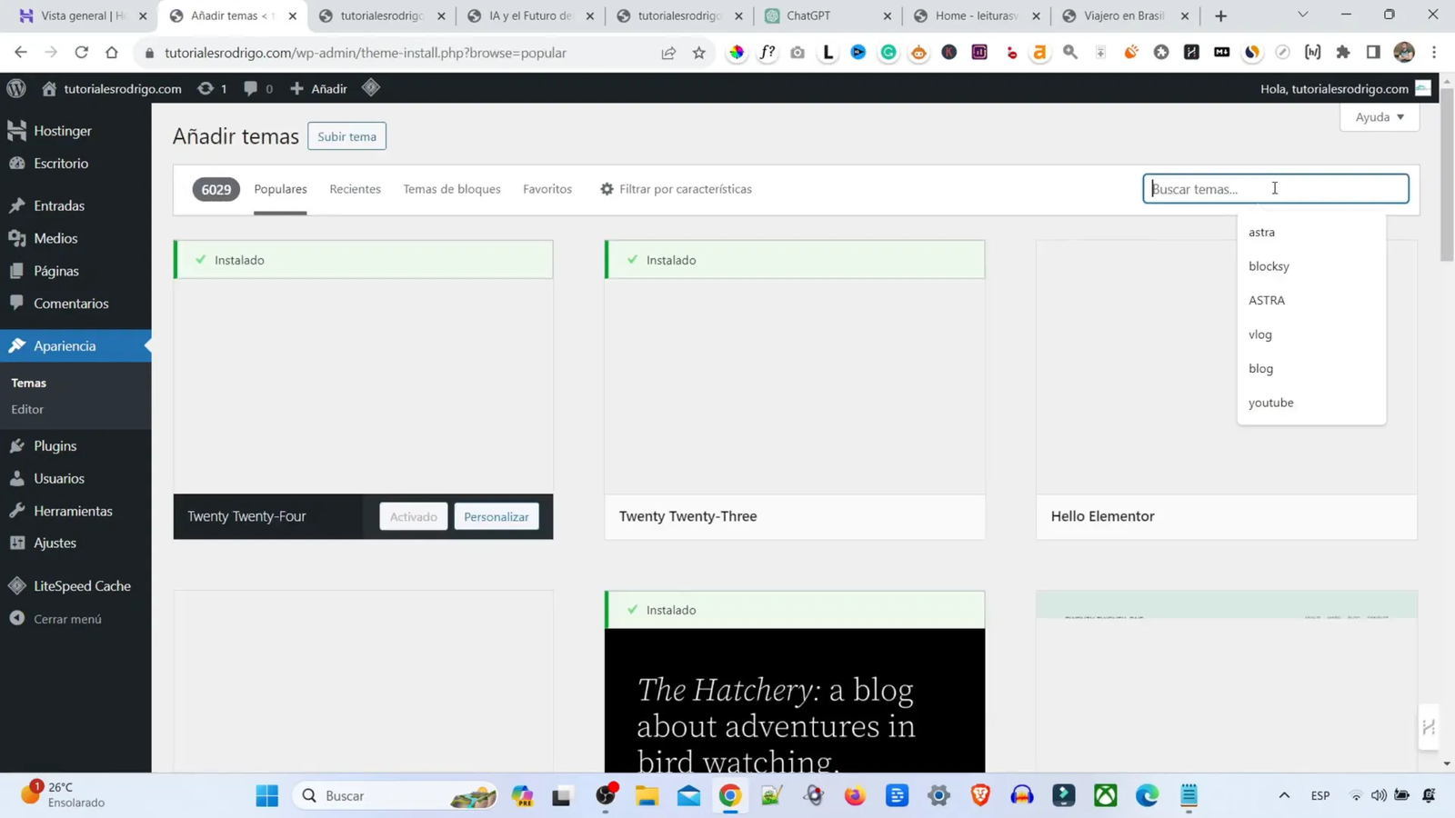
Task: Click the share icon in the address bar
Action: (667, 53)
